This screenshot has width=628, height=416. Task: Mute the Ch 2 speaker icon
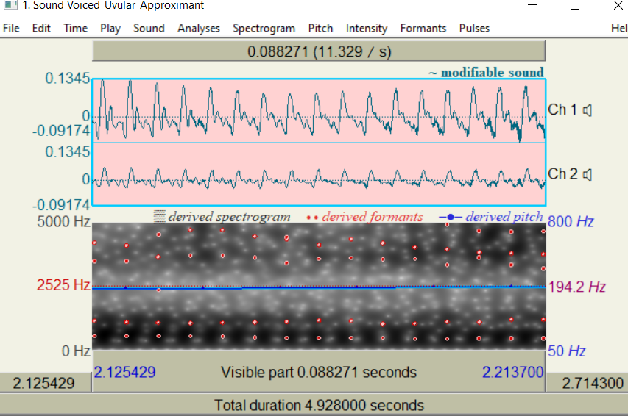pos(588,174)
